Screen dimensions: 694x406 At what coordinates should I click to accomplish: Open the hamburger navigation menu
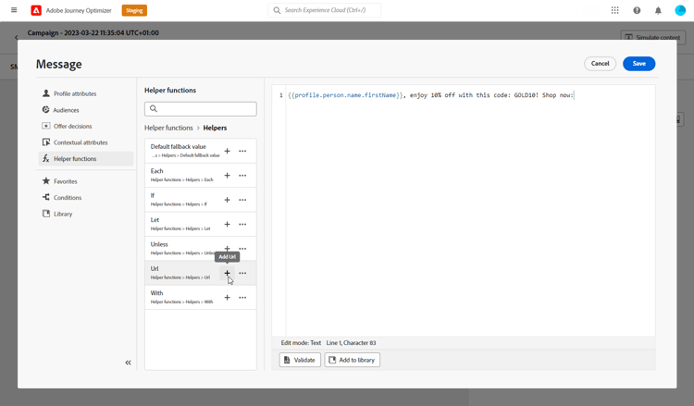14,10
